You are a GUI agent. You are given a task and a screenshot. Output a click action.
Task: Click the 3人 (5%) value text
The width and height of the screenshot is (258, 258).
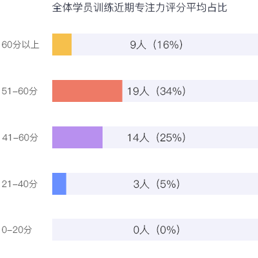pos(156,184)
